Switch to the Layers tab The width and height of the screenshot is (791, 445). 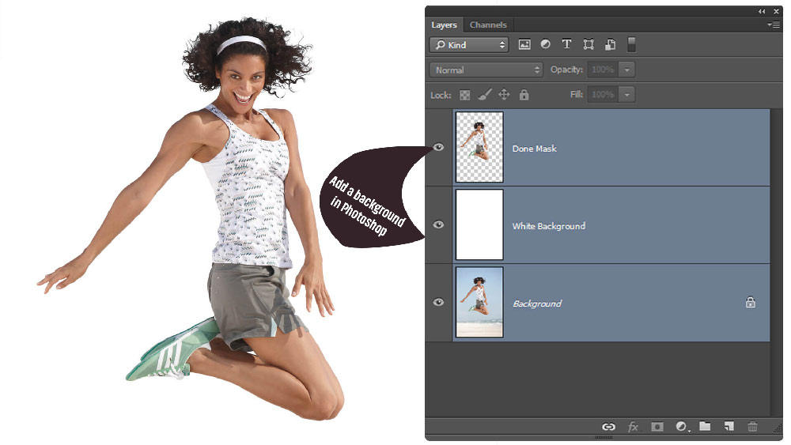tap(444, 25)
